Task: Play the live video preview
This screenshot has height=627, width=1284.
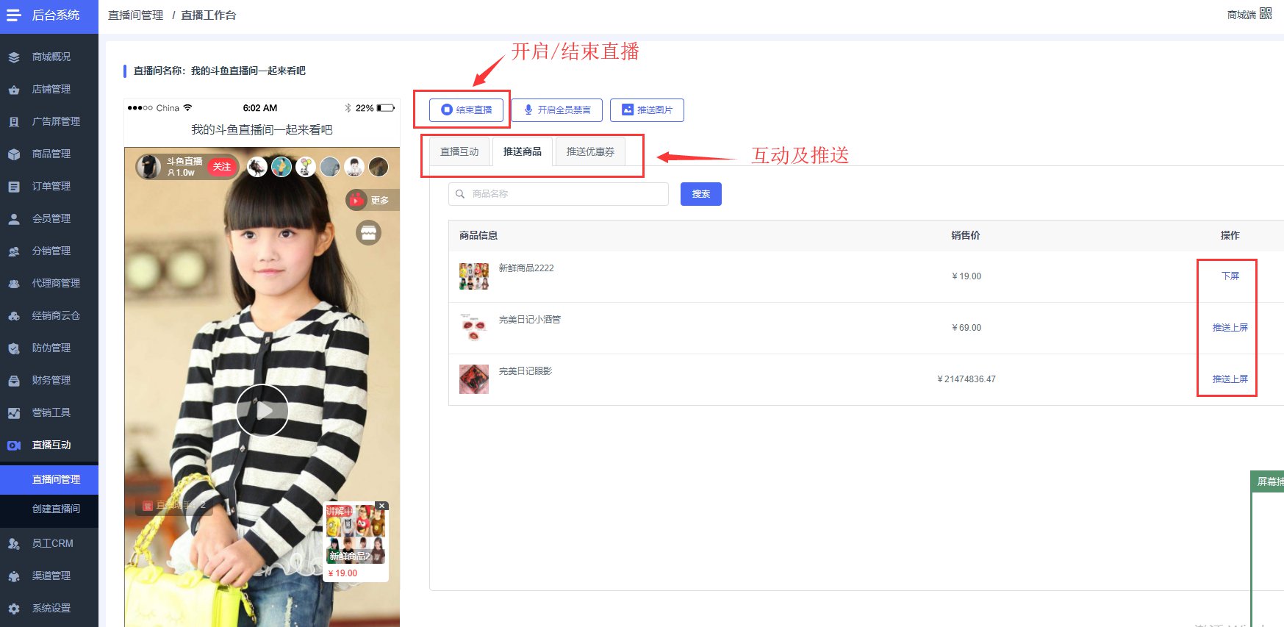Action: pos(262,410)
